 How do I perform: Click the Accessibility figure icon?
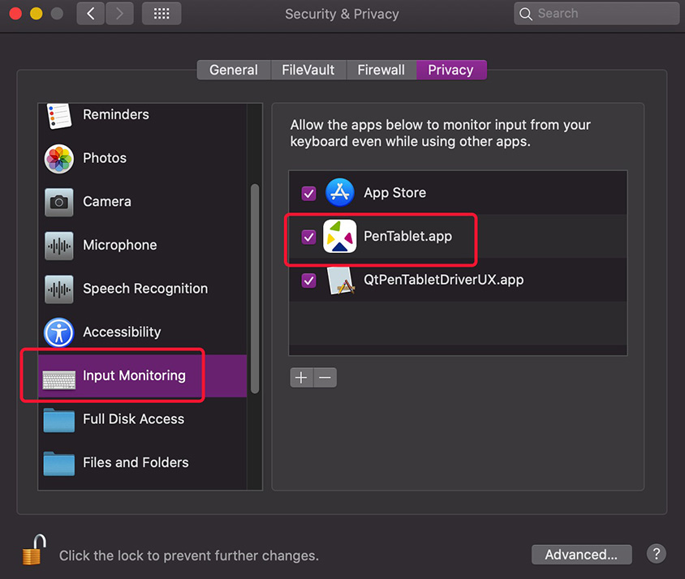coord(59,332)
